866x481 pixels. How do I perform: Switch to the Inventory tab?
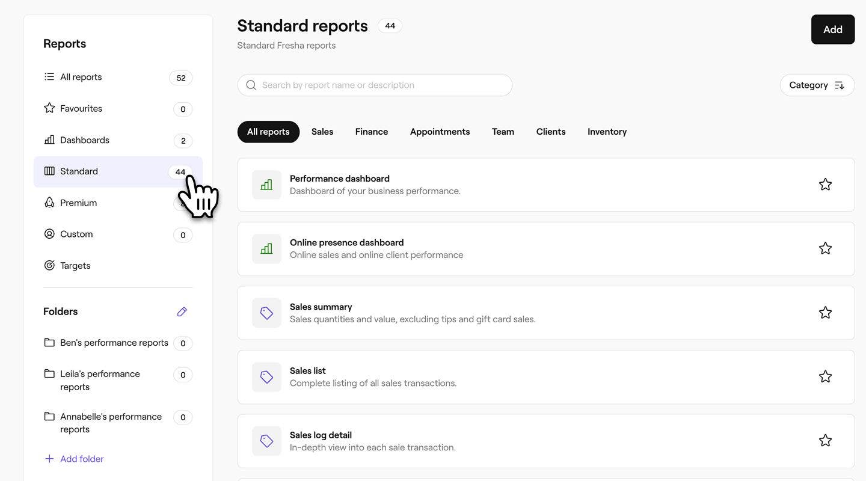[x=607, y=132]
